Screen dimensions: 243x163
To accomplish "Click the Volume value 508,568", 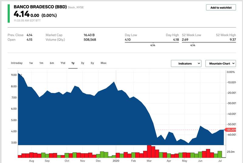I will pyautogui.click(x=90, y=40).
